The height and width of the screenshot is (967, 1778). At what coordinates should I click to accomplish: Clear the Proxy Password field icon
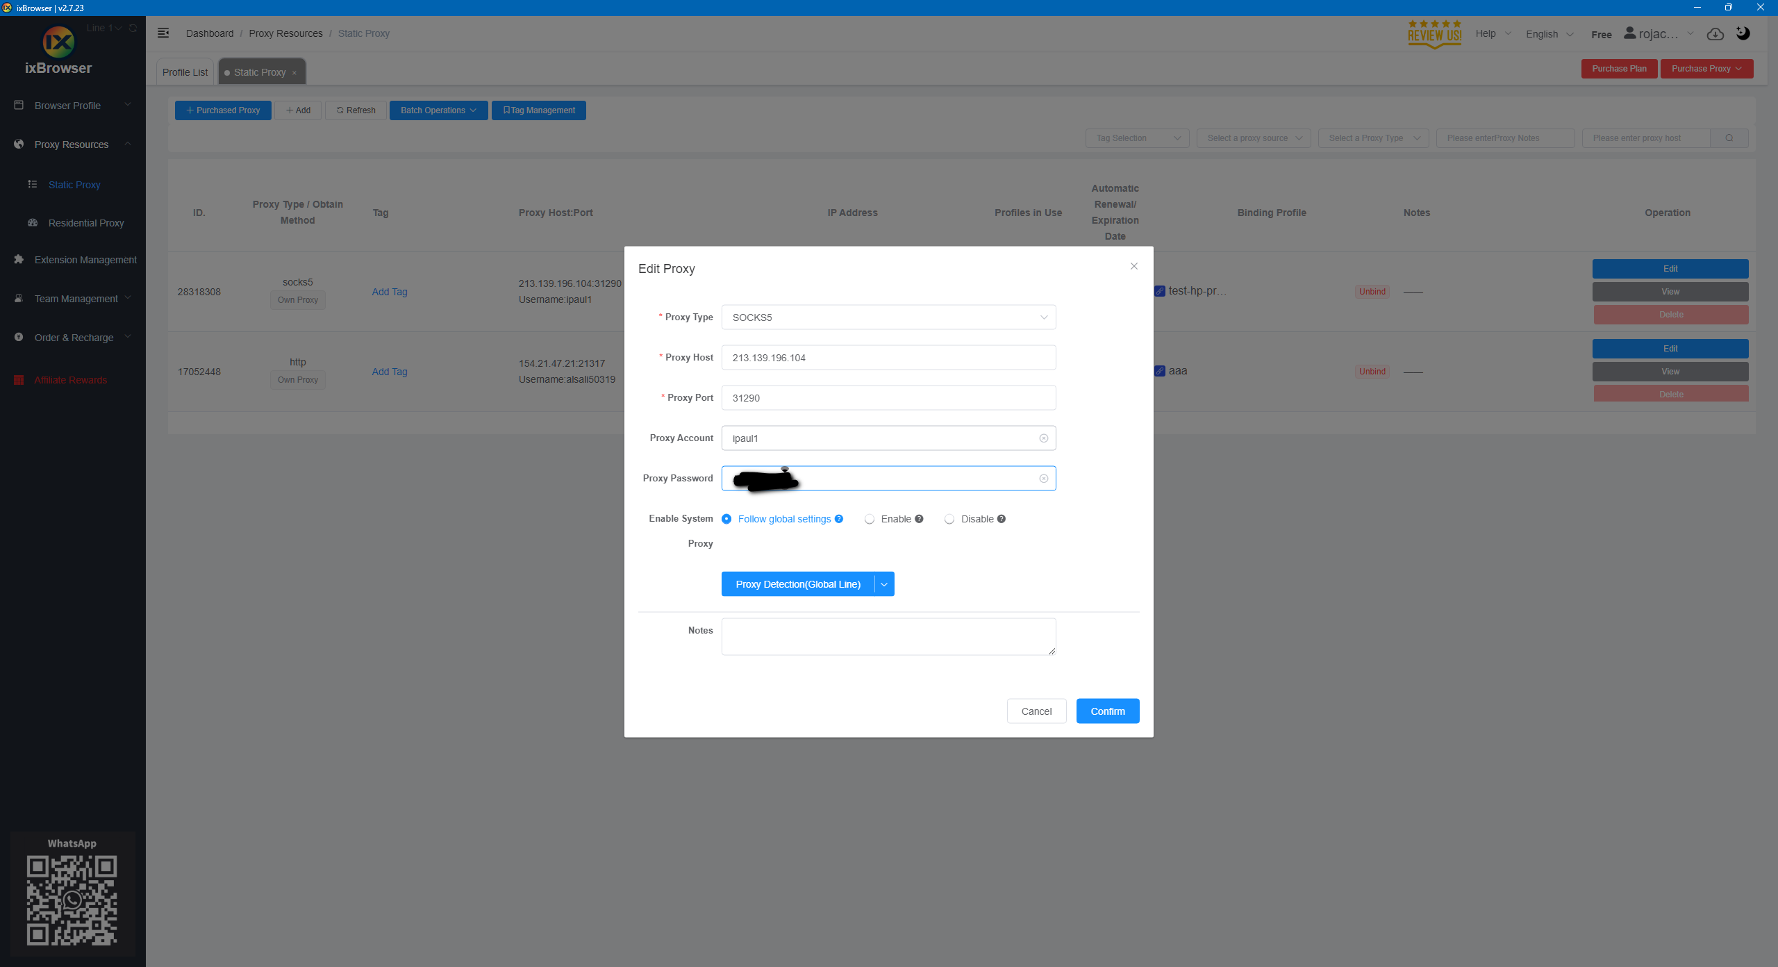pos(1043,479)
